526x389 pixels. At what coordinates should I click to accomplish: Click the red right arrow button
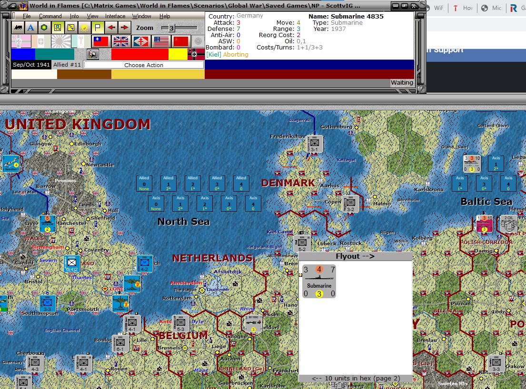pos(124,28)
